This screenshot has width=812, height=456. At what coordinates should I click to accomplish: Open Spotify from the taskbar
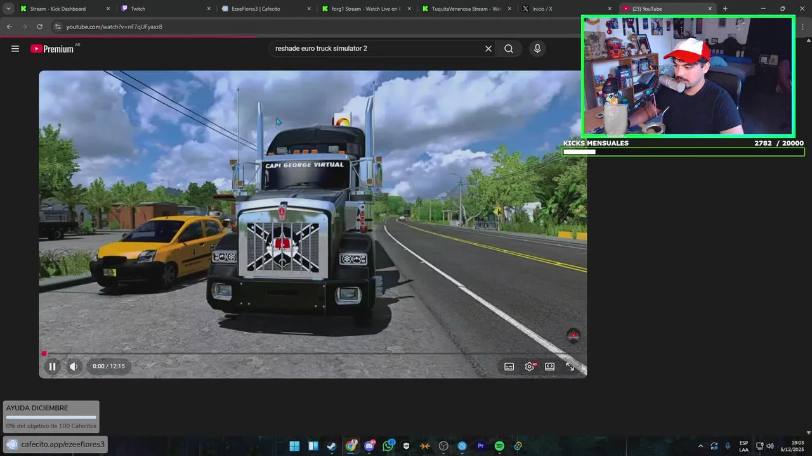(x=499, y=446)
